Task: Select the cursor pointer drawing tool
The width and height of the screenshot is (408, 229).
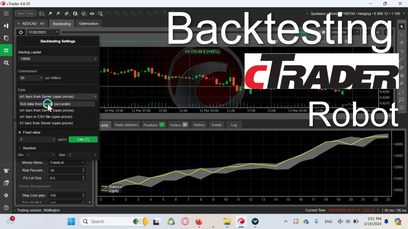Action: click(x=402, y=27)
